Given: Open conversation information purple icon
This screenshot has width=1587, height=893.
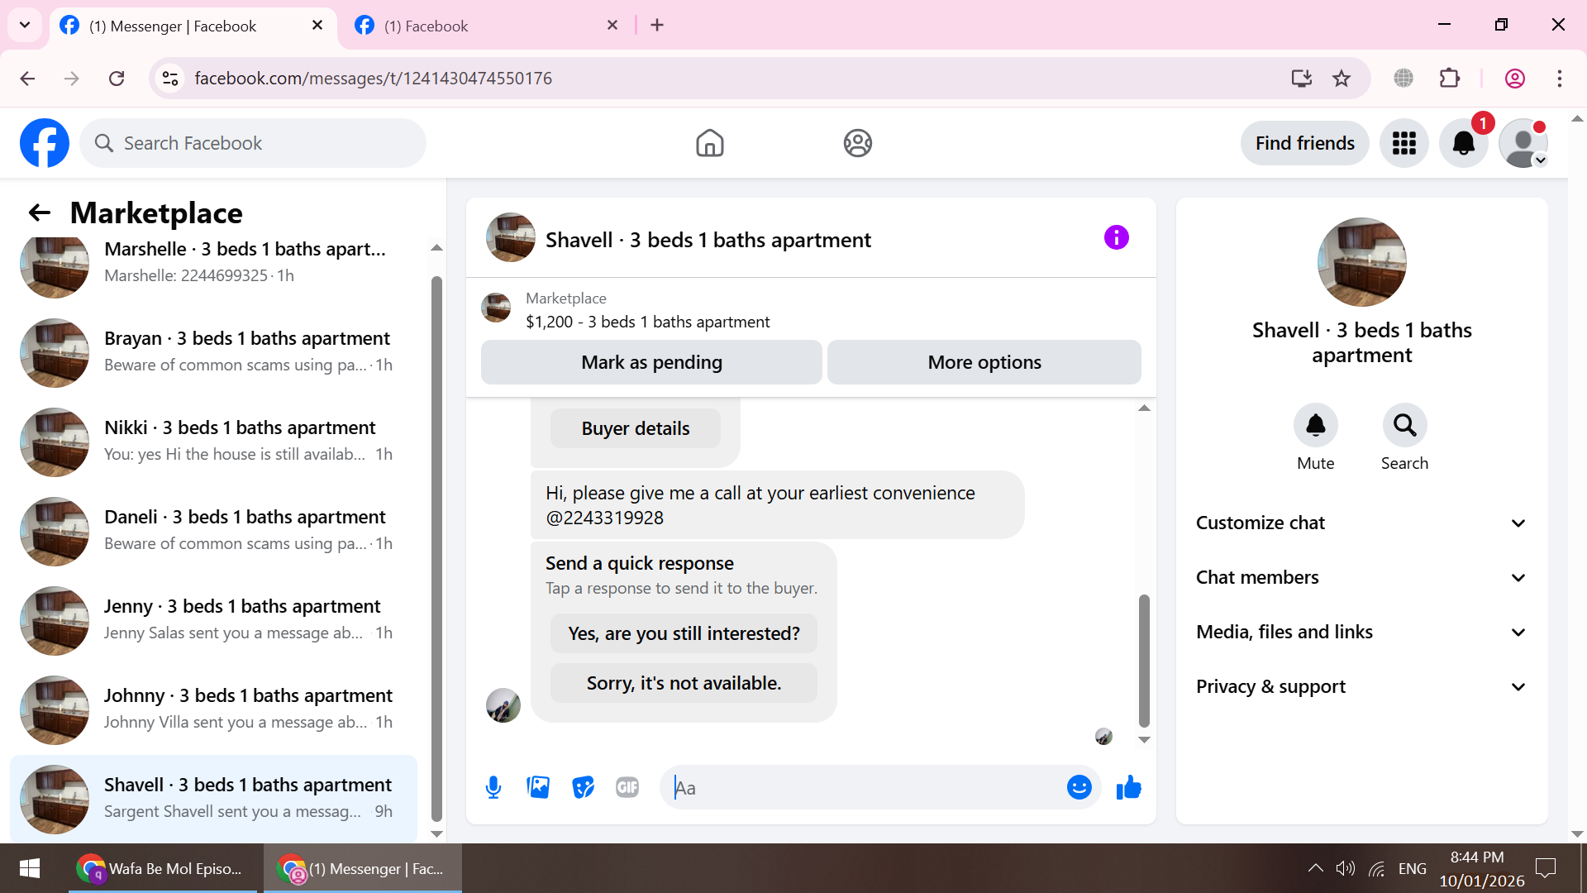Looking at the screenshot, I should 1116,238.
